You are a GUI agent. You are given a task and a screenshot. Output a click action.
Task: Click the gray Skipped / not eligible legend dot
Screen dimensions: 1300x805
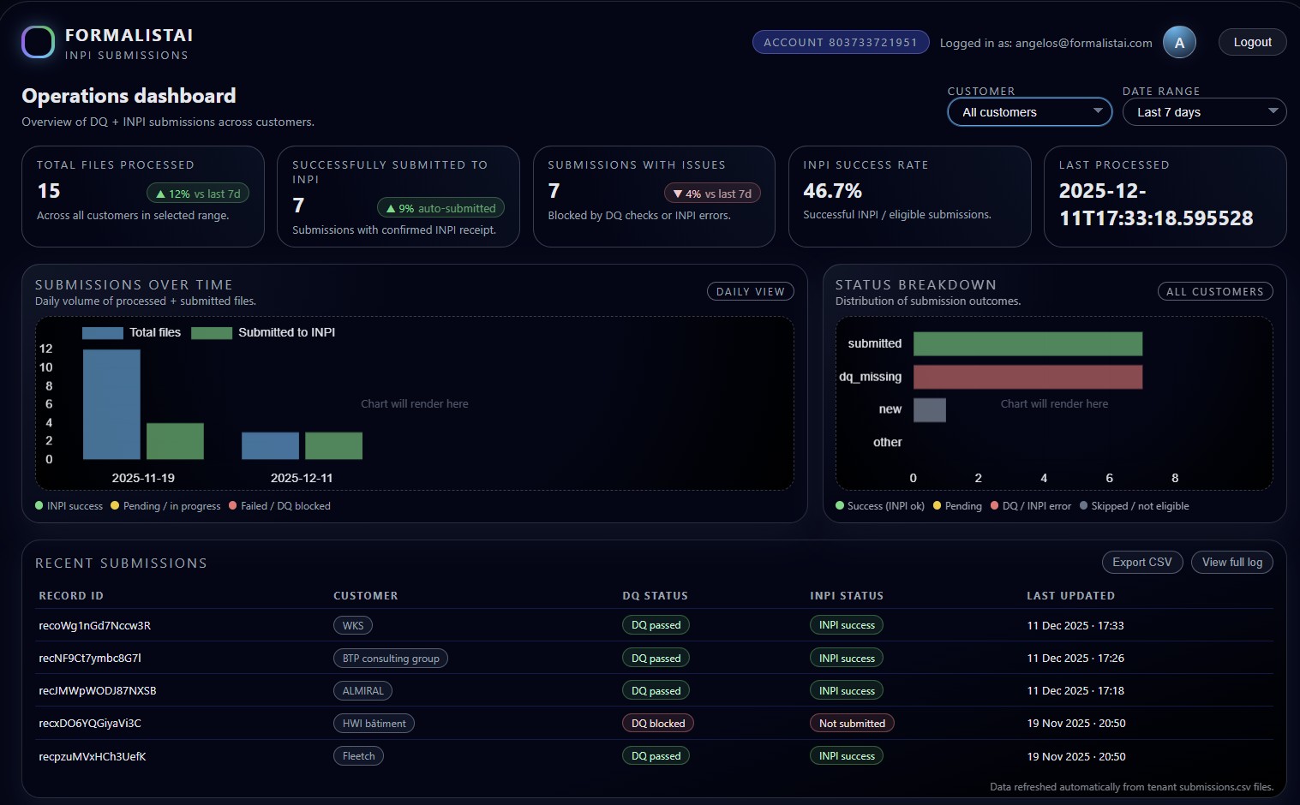tap(1084, 505)
